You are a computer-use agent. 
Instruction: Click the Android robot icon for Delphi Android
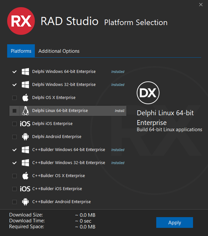click(25, 137)
